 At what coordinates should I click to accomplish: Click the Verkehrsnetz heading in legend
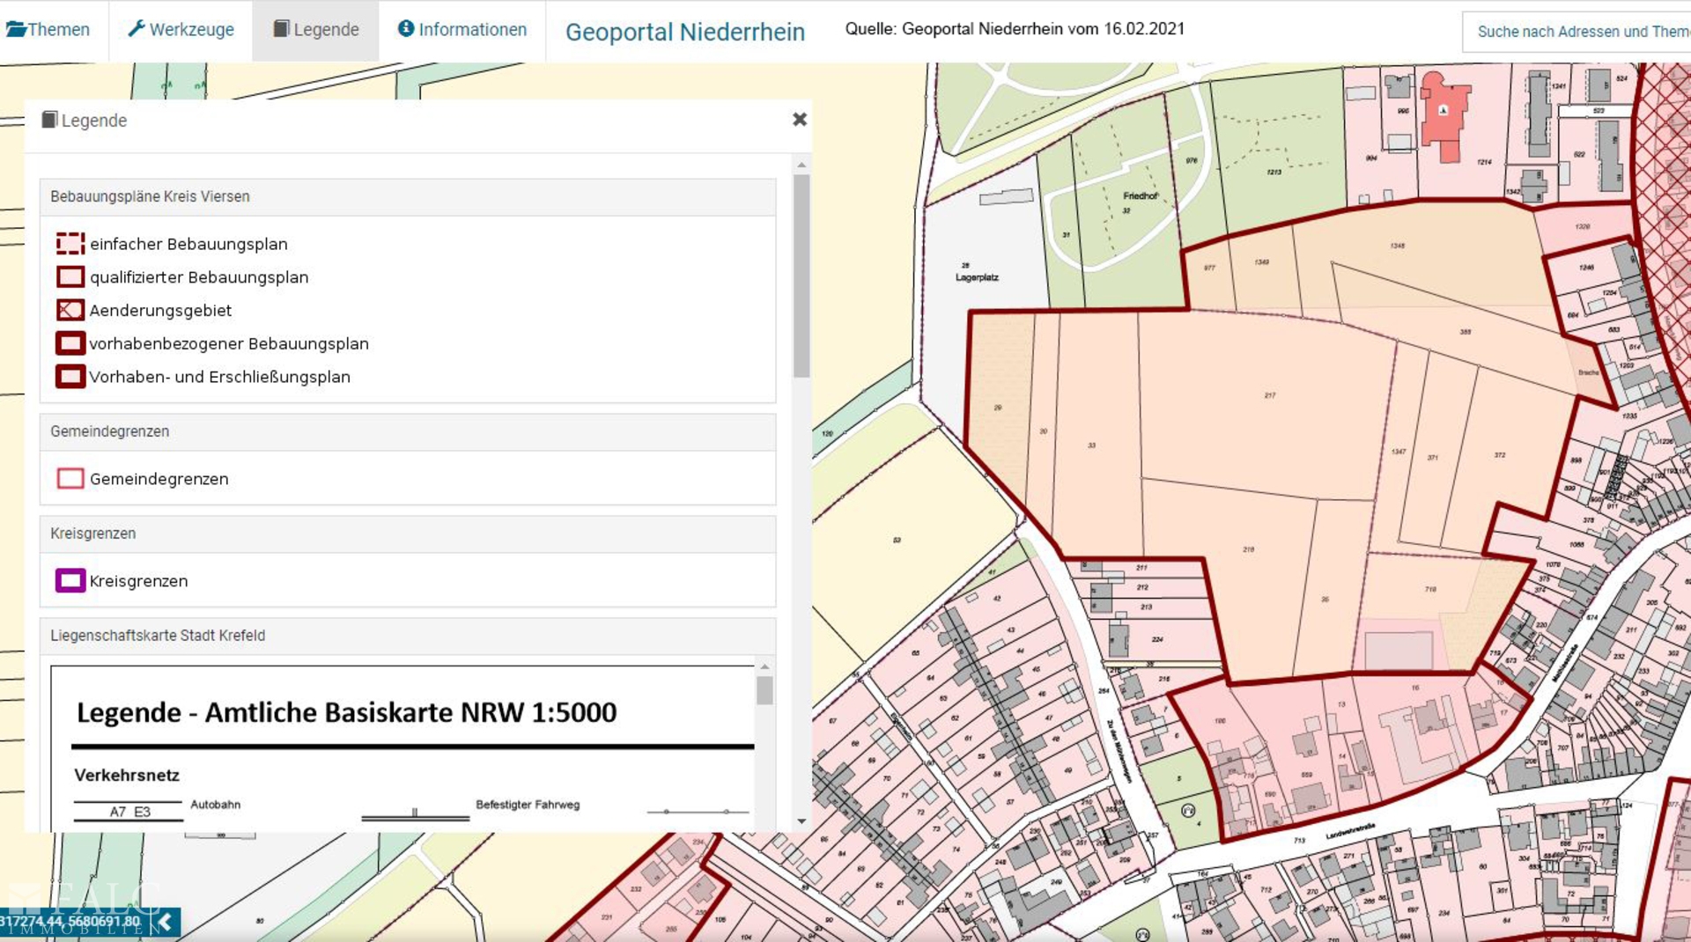tap(127, 776)
